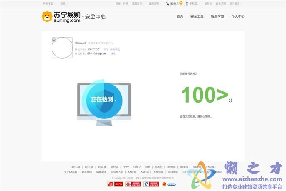
Task: Click 注册 register link in top bar
Action: pyautogui.click(x=126, y=3)
